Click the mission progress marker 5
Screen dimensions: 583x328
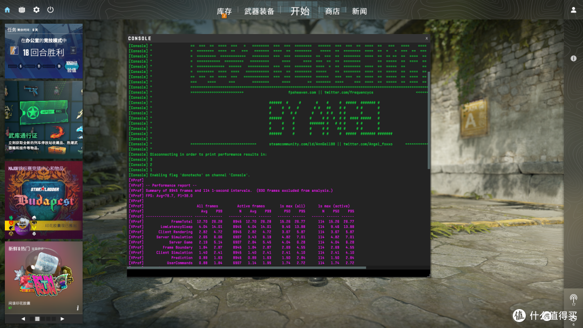pyautogui.click(x=21, y=66)
